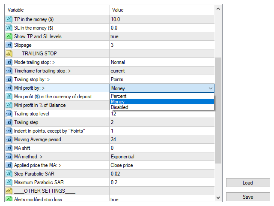Viewport: 274px width, 206px height.
Task: Click the Step Parabolic SAR row icon
Action: coord(9,174)
